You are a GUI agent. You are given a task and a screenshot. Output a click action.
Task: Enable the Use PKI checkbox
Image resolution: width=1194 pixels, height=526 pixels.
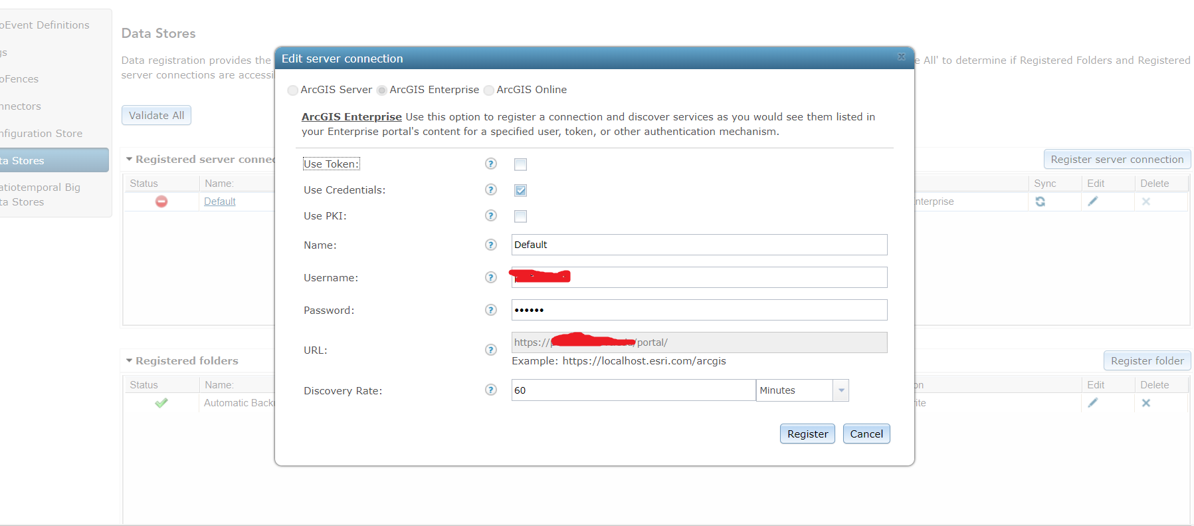point(520,216)
